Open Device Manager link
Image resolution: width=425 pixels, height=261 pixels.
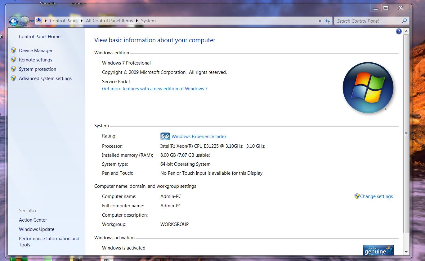click(x=36, y=51)
